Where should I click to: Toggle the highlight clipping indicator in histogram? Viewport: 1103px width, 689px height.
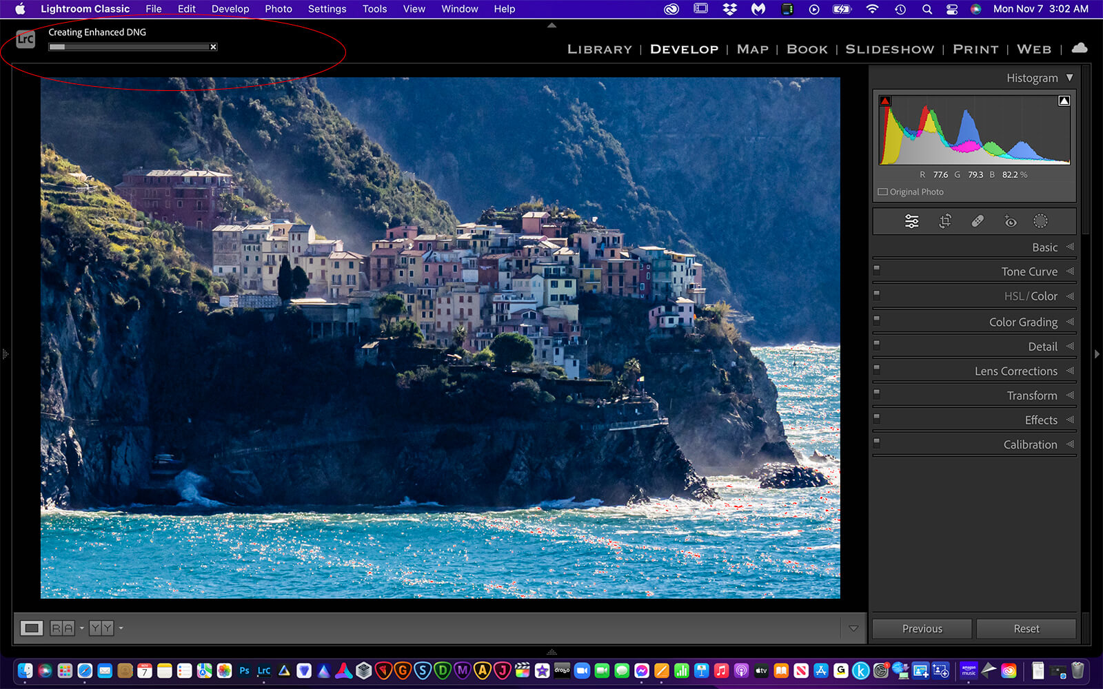[x=1064, y=101]
